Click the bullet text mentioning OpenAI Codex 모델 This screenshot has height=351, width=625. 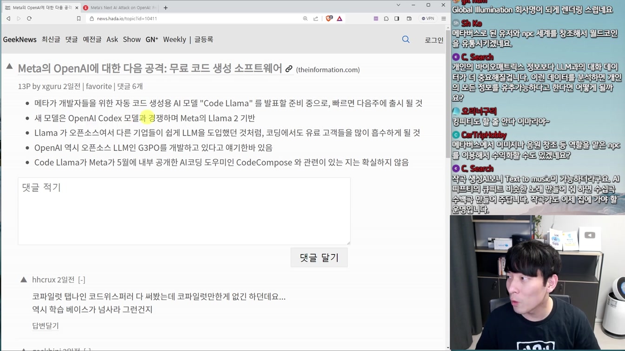145,118
